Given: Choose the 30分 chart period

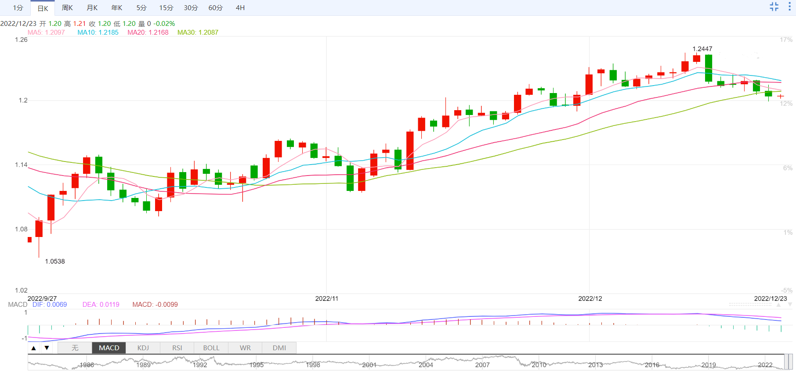Looking at the screenshot, I should pos(191,8).
